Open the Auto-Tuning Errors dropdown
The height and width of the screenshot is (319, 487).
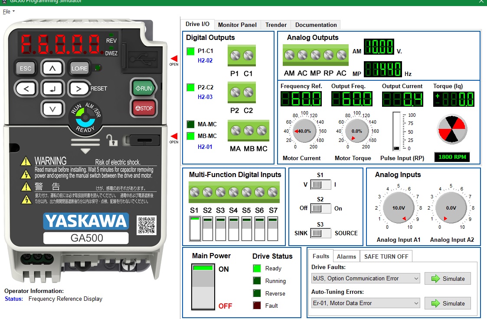(x=366, y=303)
